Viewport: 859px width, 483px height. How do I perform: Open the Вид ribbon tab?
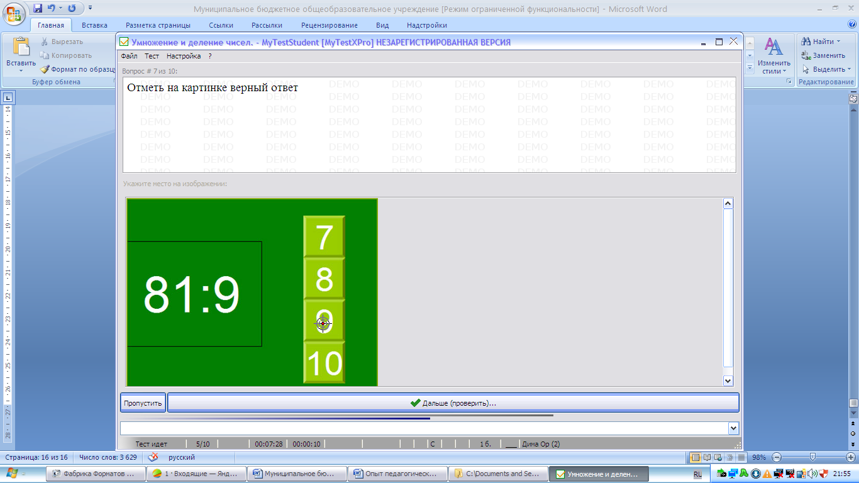click(x=382, y=25)
